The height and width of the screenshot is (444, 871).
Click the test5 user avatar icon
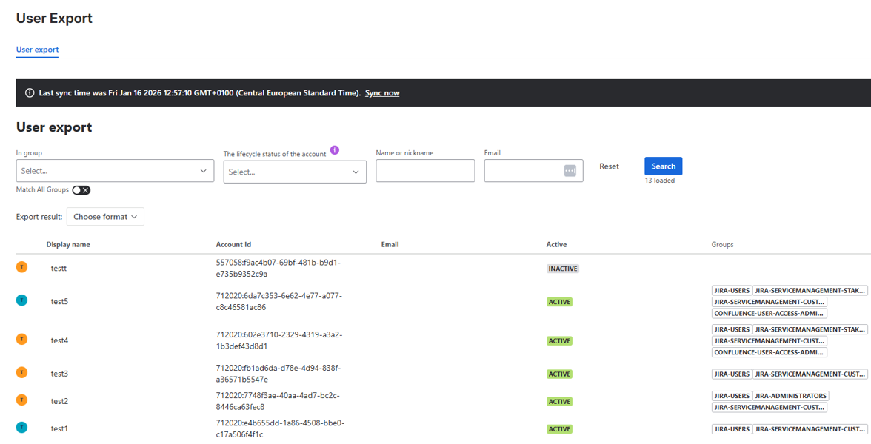(x=22, y=300)
